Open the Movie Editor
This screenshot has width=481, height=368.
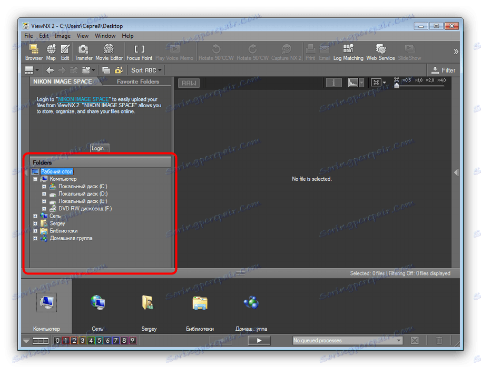click(109, 52)
